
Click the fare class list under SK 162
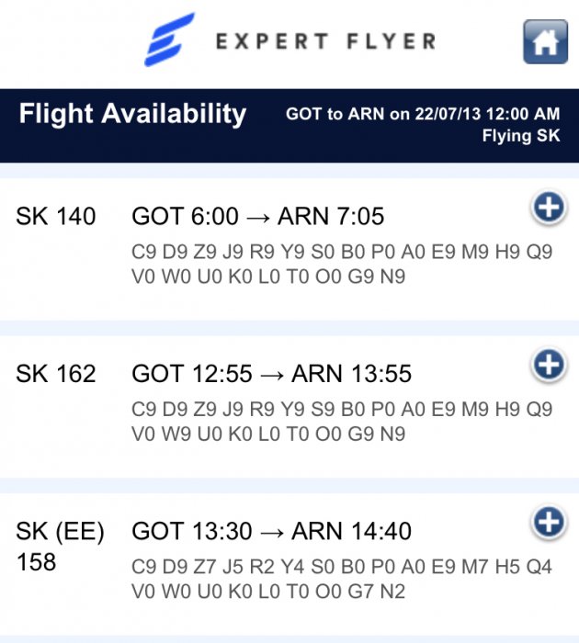click(x=342, y=422)
